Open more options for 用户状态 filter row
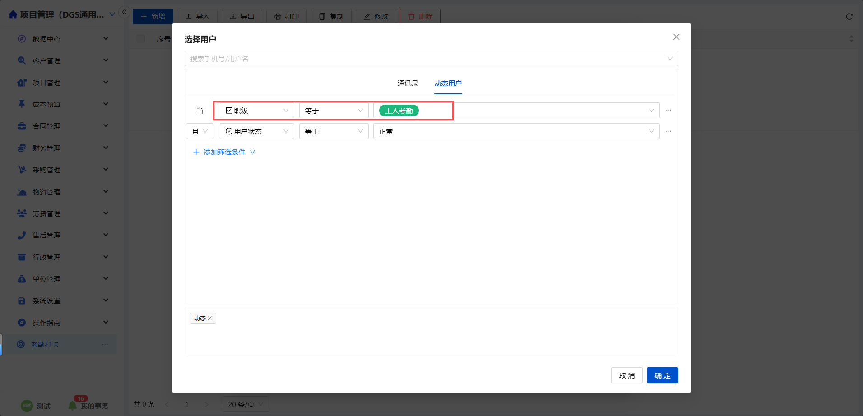 coord(668,131)
